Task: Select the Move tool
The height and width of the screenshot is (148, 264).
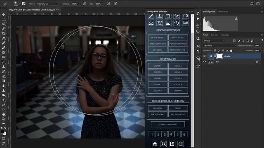Action: click(3, 15)
